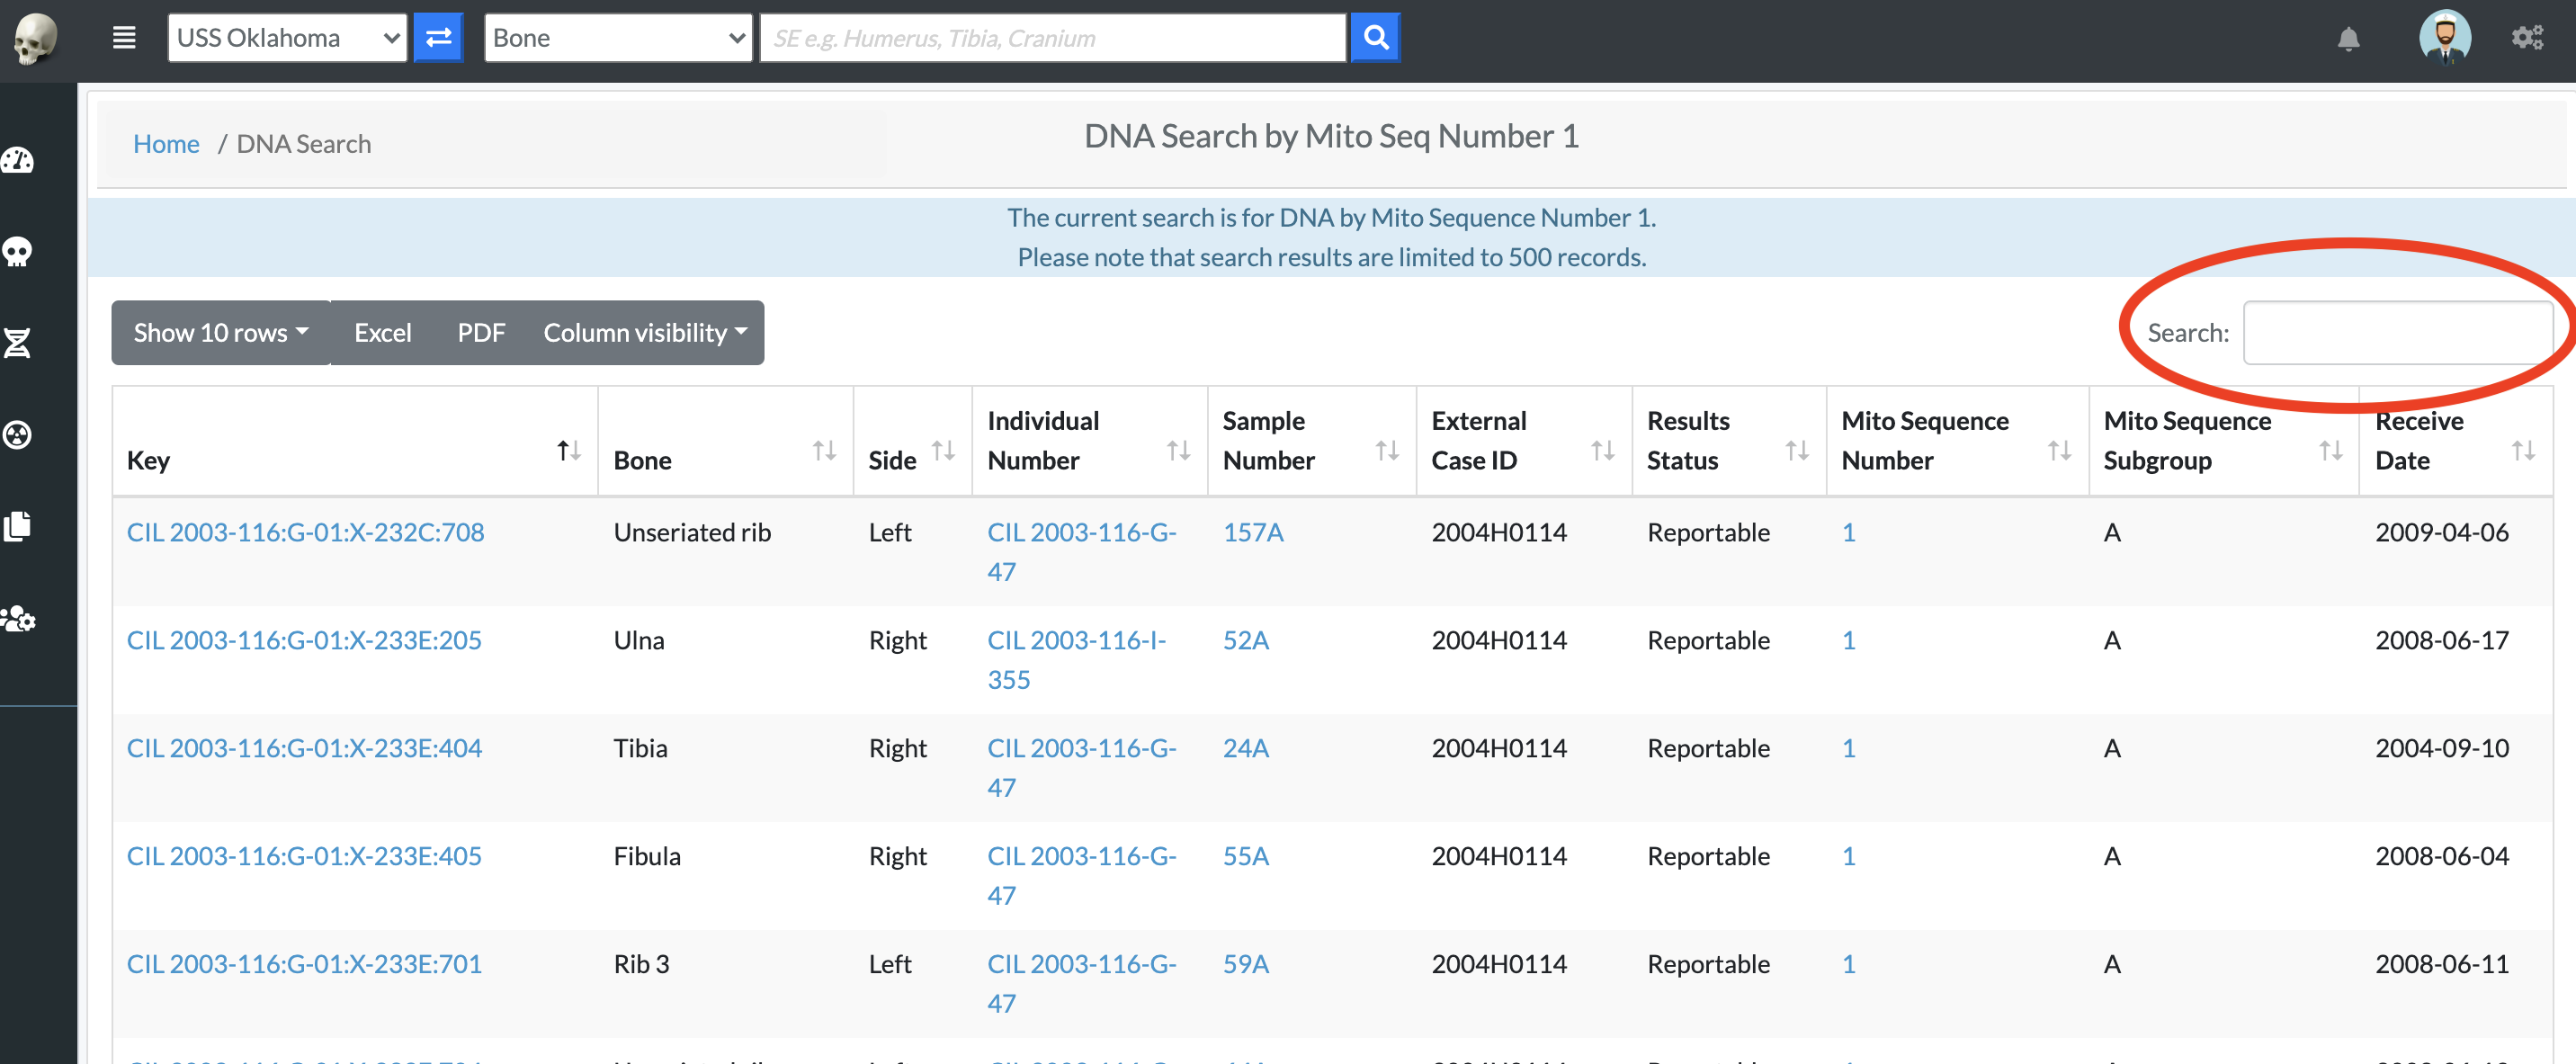The width and height of the screenshot is (2576, 1064).
Task: Open sample number 55A
Action: (x=1246, y=856)
